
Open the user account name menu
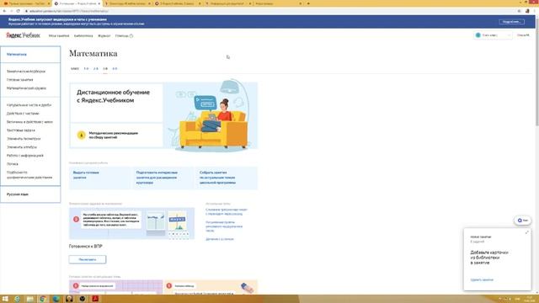point(523,35)
